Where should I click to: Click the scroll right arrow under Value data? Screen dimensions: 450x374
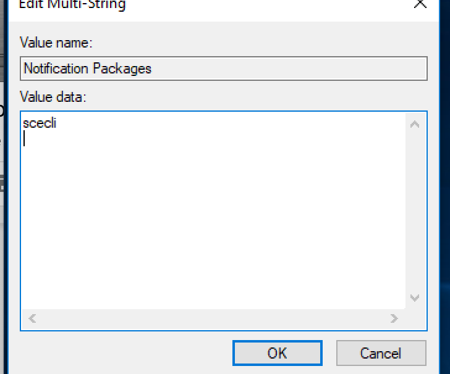394,318
